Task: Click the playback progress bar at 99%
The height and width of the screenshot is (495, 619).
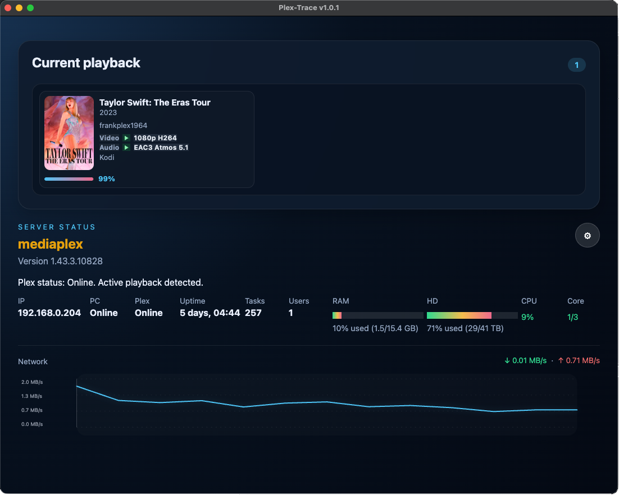Action: pos(69,179)
